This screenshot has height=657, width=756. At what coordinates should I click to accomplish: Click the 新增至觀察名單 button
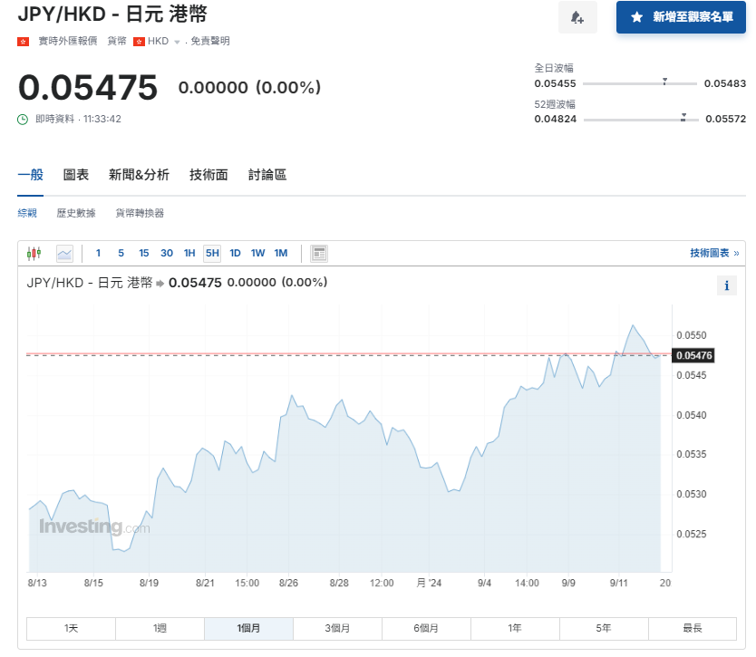pos(681,17)
